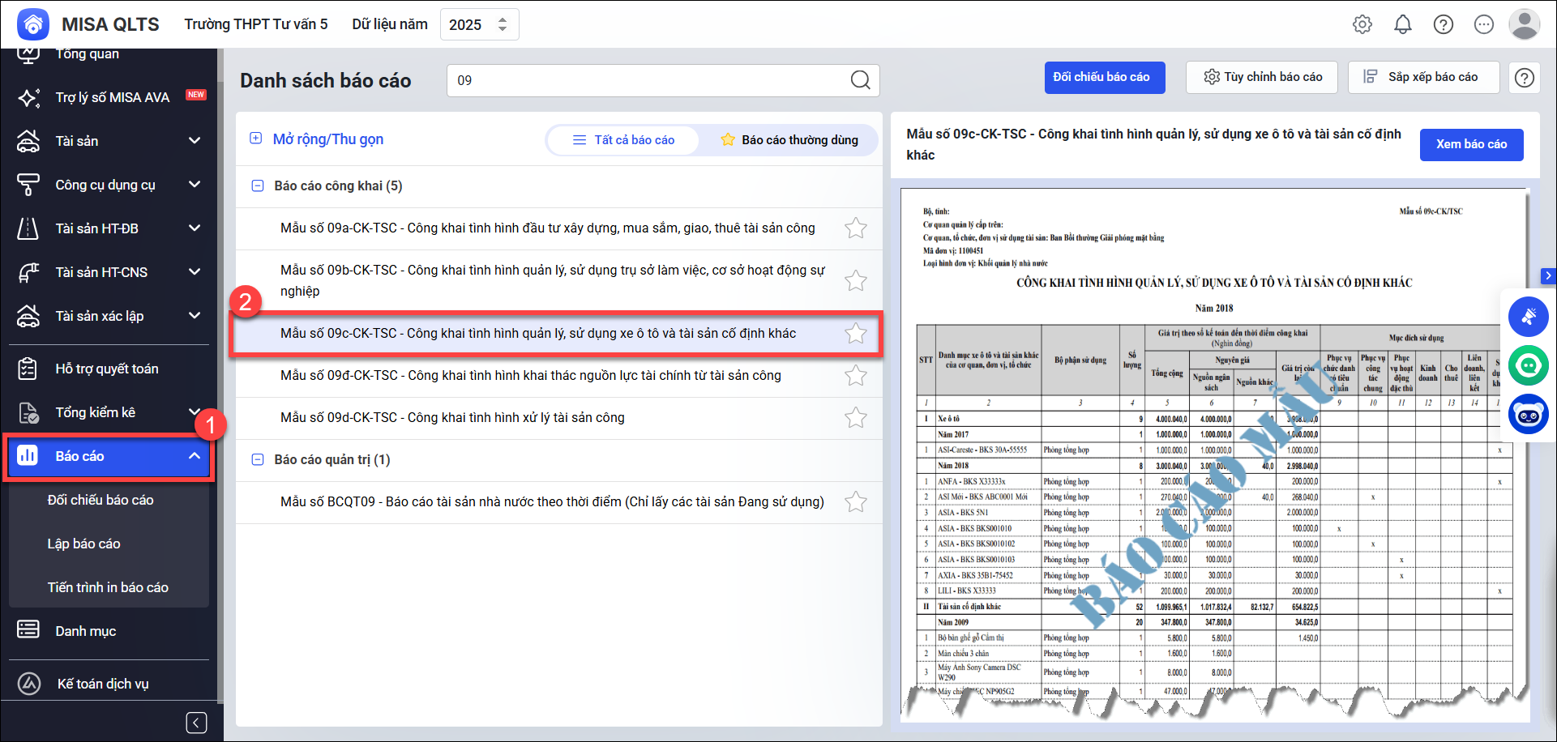Click the MISA QLTS logo
This screenshot has width=1557, height=742.
(33, 24)
